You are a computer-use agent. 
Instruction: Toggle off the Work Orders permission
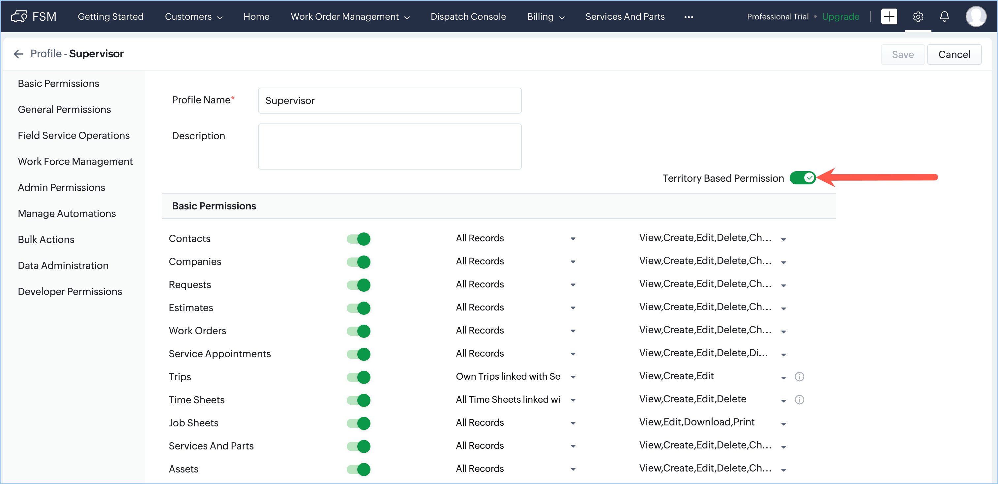point(358,331)
